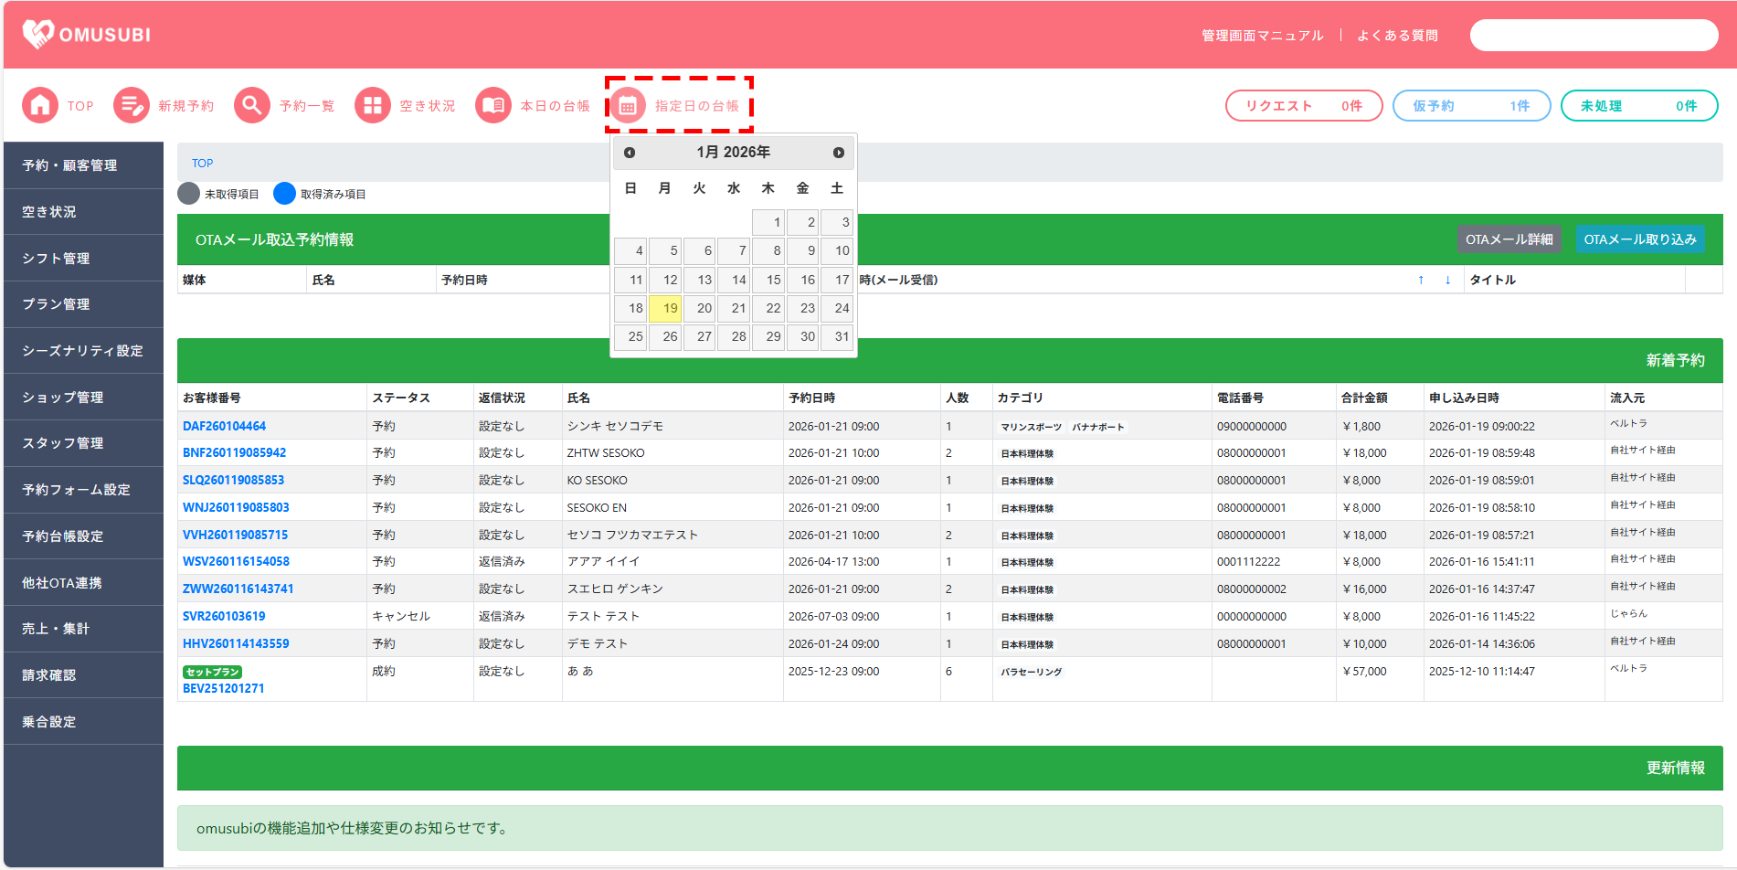Click the specified-date ledger calendar icon

click(x=628, y=106)
